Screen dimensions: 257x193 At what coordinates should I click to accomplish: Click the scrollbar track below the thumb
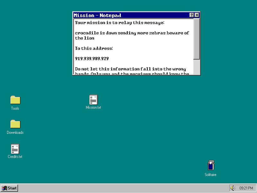[x=197, y=67]
